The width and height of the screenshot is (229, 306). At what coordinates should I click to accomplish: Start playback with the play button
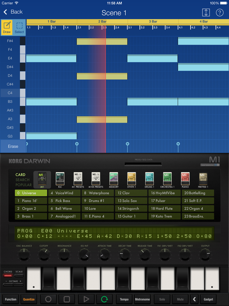86,299
